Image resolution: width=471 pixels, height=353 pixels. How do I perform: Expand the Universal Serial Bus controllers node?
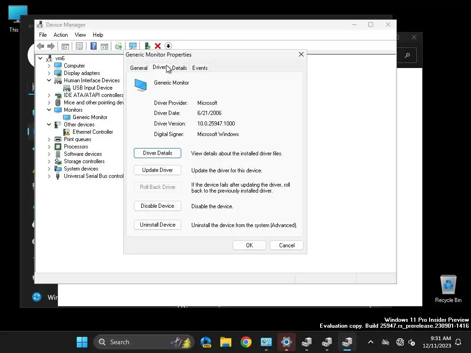49,176
